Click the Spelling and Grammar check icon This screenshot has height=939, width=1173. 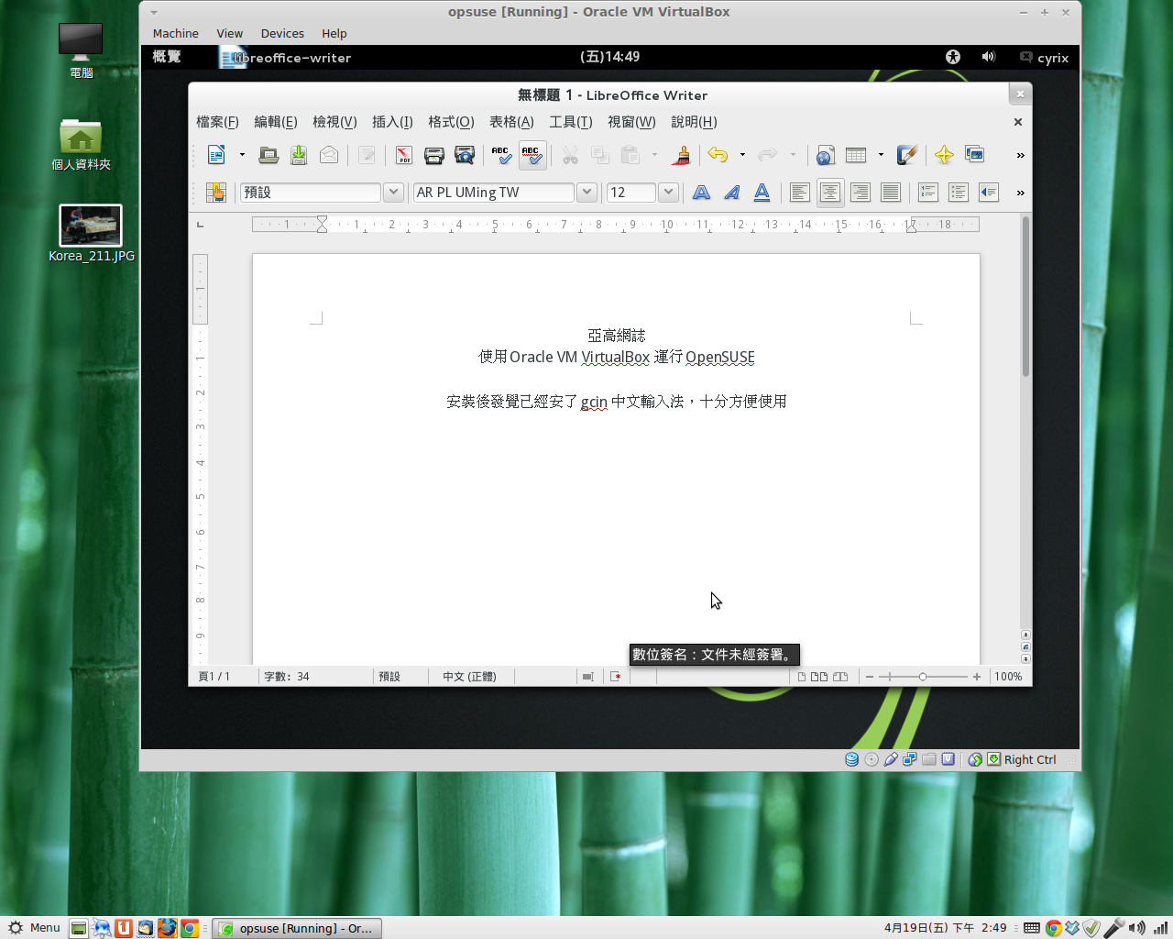501,155
